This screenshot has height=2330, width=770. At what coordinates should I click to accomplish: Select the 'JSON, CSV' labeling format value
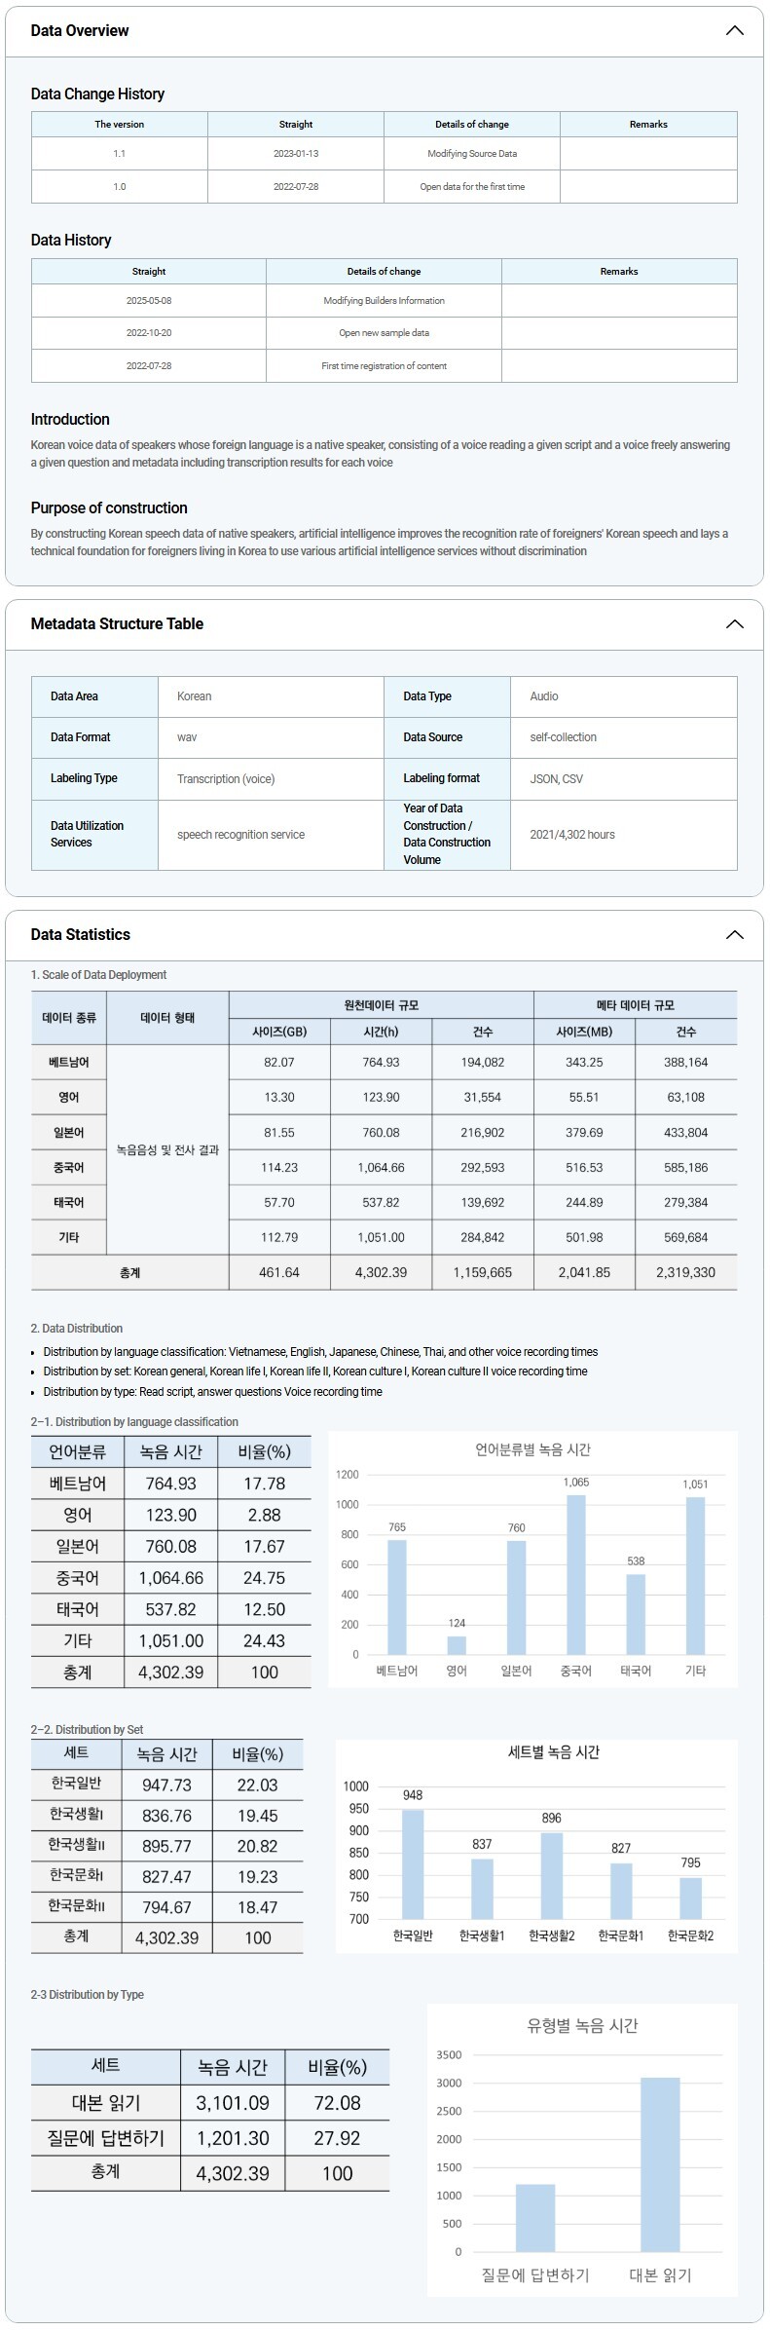(x=557, y=779)
